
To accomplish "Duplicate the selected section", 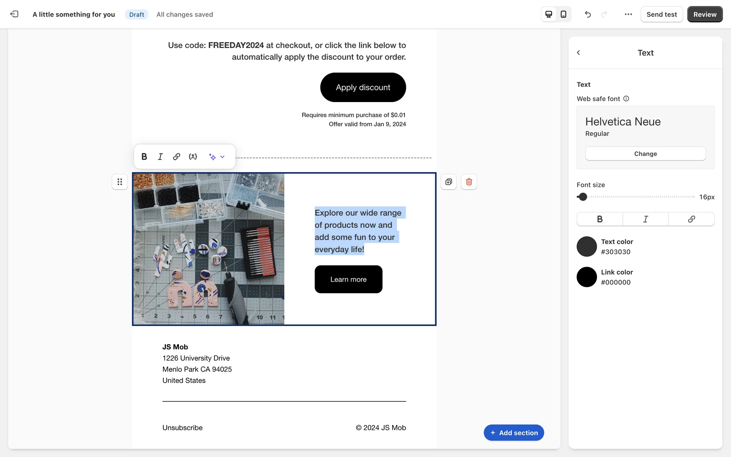I will (x=448, y=182).
